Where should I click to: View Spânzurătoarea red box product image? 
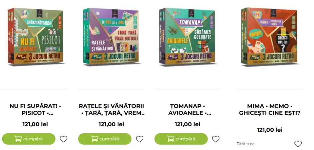35,36
